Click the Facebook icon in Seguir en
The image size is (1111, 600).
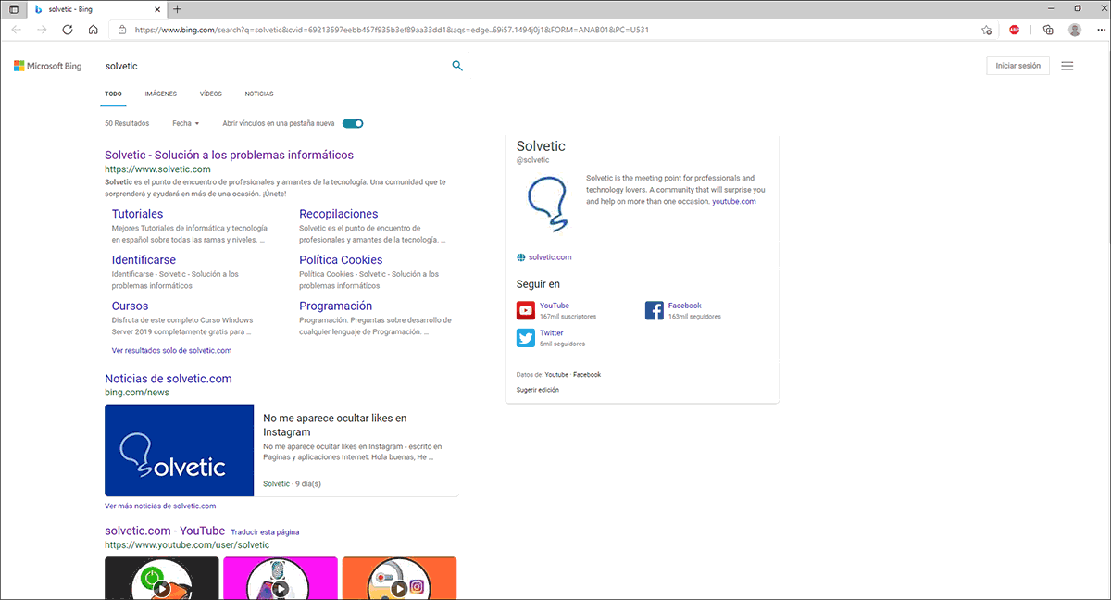point(654,310)
